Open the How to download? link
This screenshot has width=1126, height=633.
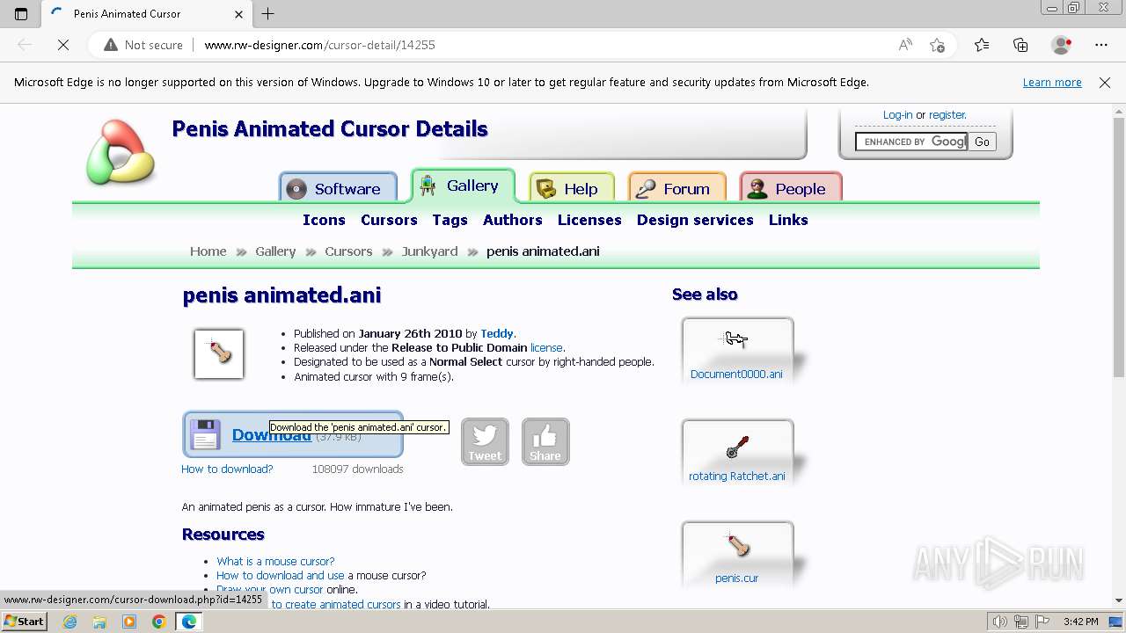coord(227,469)
